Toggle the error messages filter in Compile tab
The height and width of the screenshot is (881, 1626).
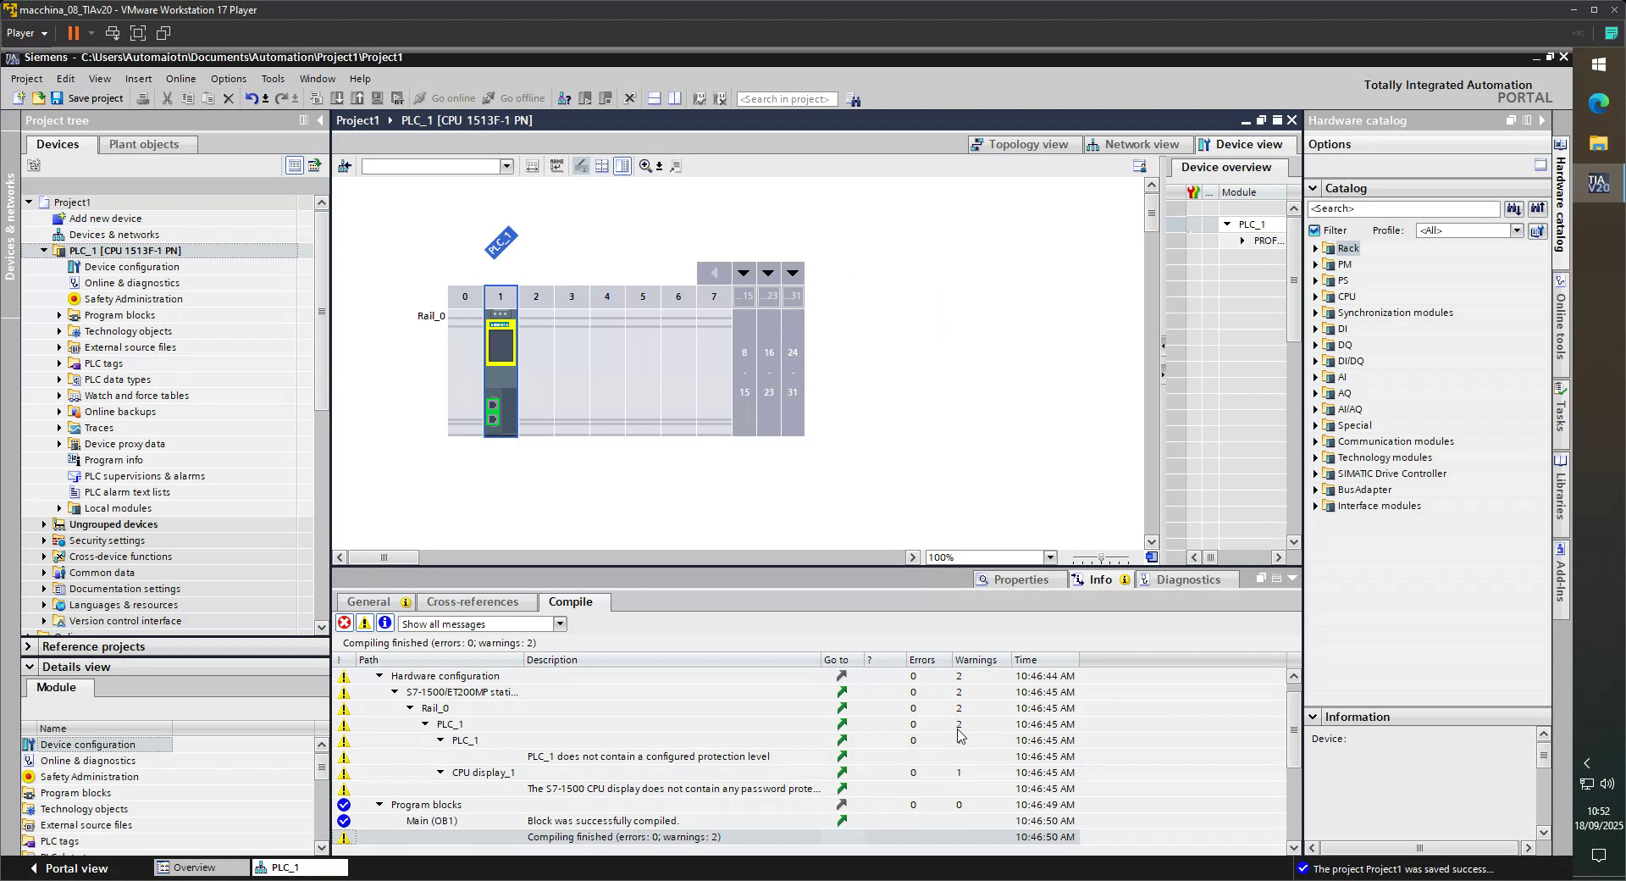pos(345,623)
